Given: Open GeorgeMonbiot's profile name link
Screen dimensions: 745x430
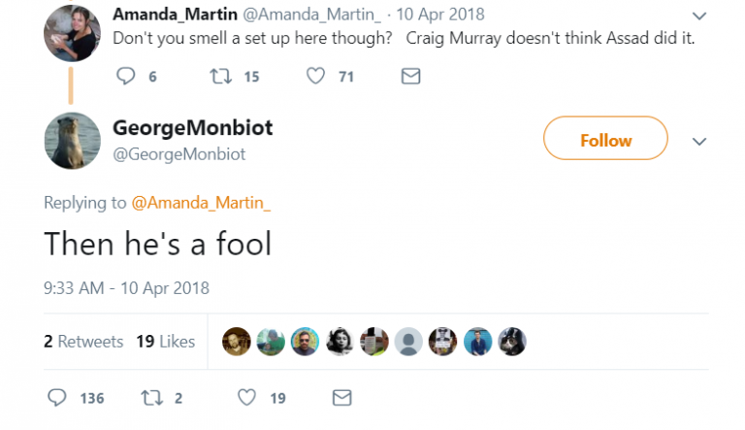Looking at the screenshot, I should click(193, 128).
